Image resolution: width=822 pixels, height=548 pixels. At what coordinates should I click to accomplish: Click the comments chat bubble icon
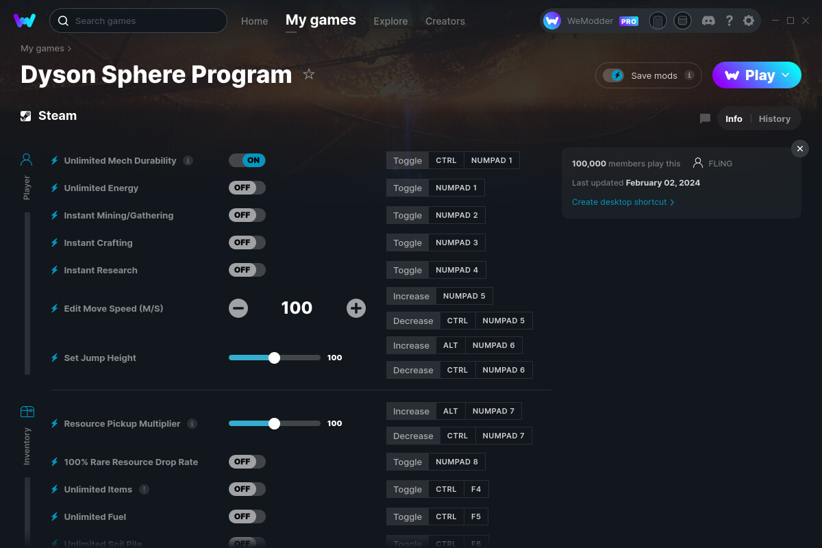705,119
